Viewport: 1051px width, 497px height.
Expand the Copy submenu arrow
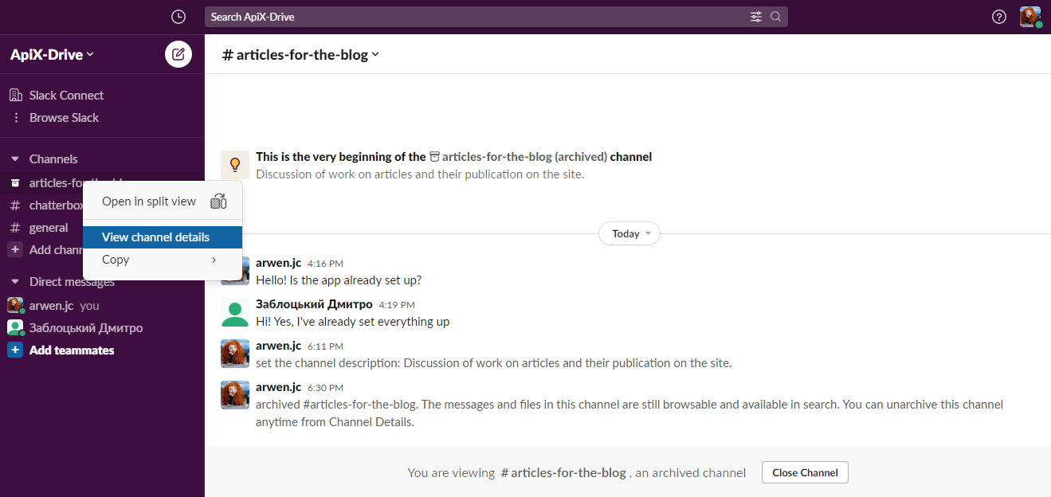[x=214, y=260]
